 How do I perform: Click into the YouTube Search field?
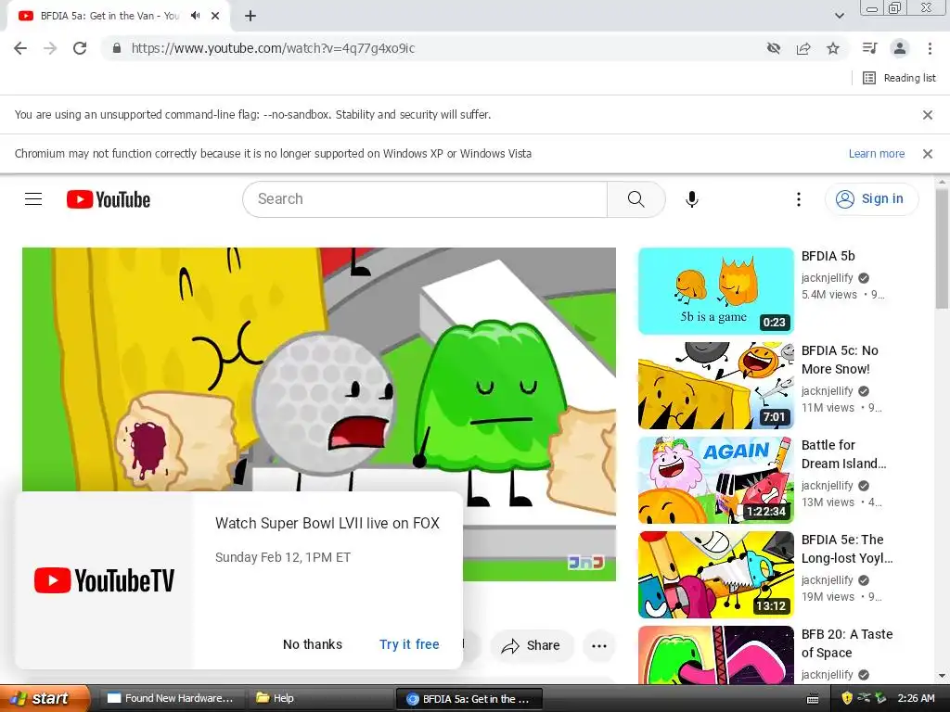click(x=425, y=199)
